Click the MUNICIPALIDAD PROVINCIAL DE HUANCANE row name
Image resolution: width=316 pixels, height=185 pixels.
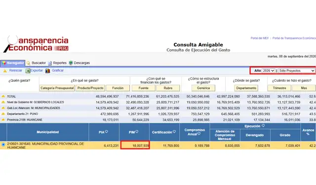tap(45, 146)
